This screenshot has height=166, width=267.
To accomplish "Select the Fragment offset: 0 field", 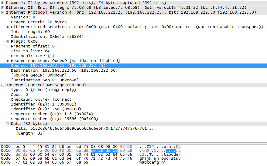I will click(33, 46).
